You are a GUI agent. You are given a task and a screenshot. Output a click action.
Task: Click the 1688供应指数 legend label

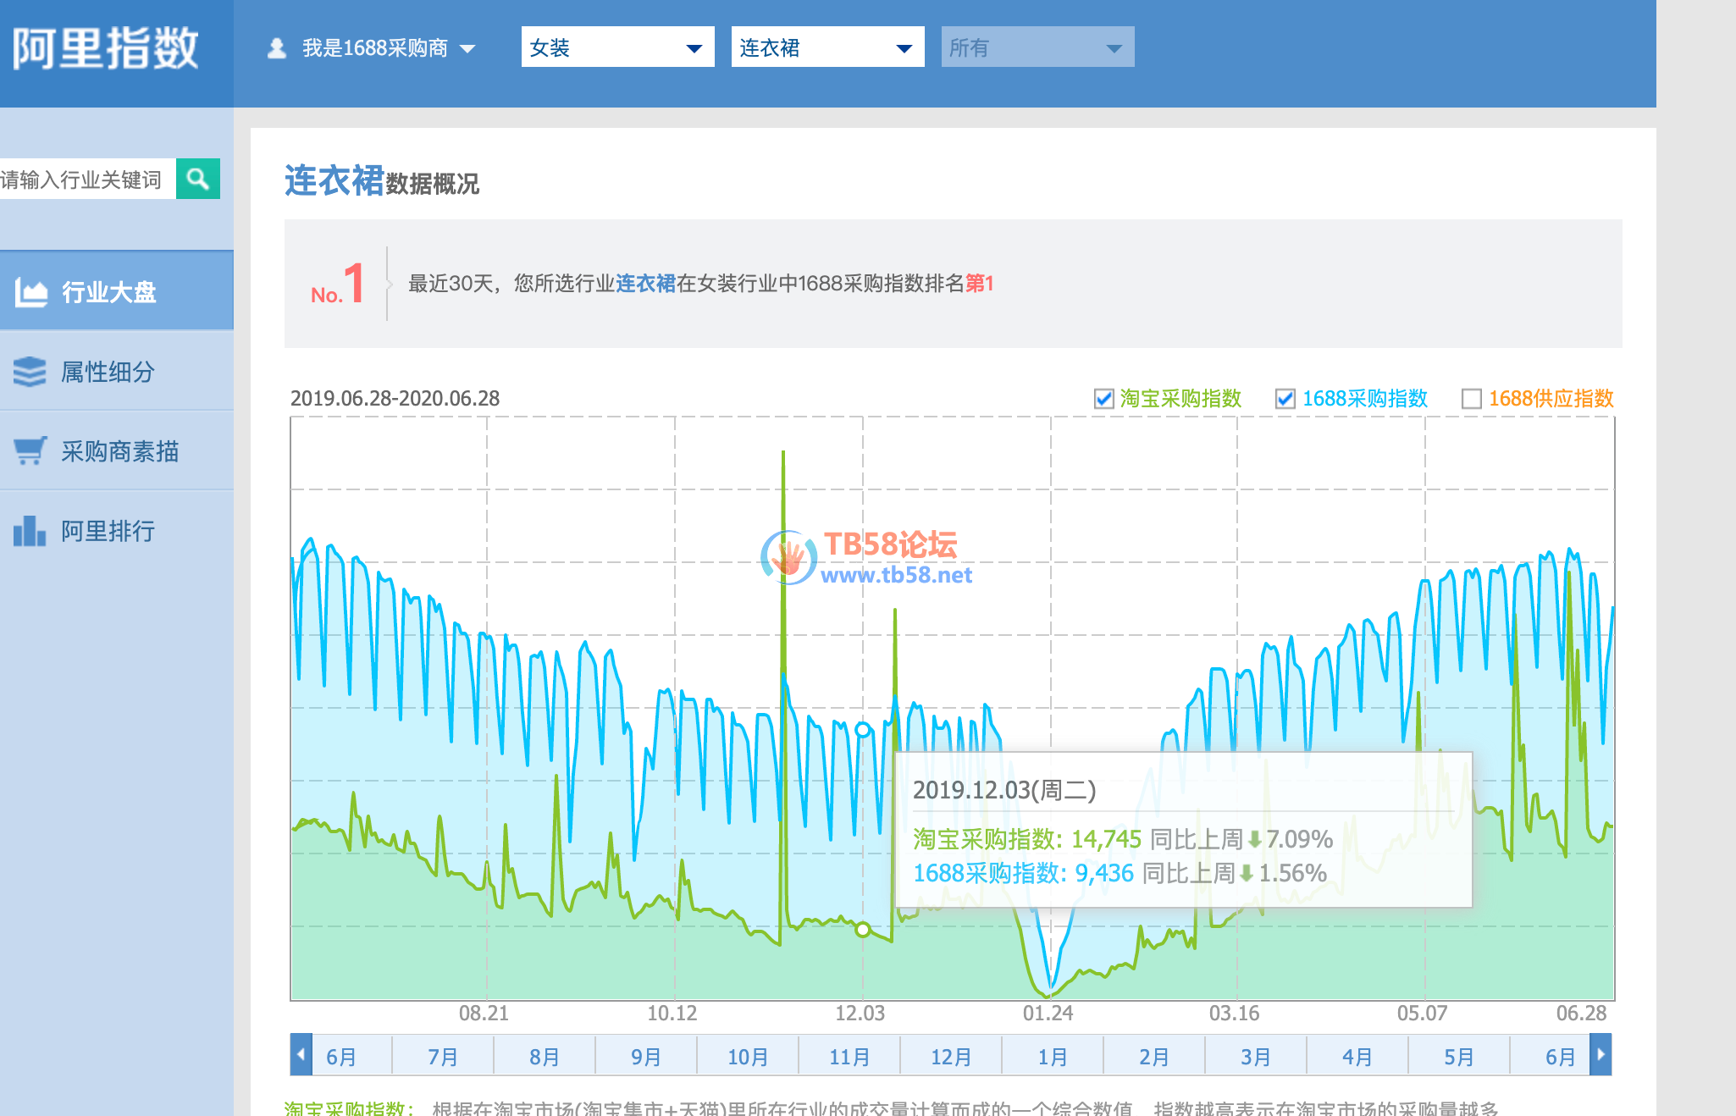1551,399
